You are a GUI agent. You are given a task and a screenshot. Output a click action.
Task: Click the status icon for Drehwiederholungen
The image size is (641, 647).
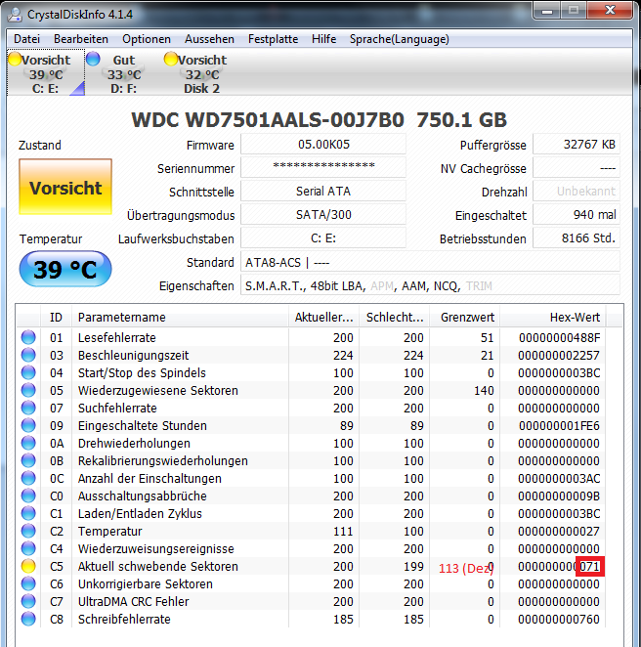(28, 443)
